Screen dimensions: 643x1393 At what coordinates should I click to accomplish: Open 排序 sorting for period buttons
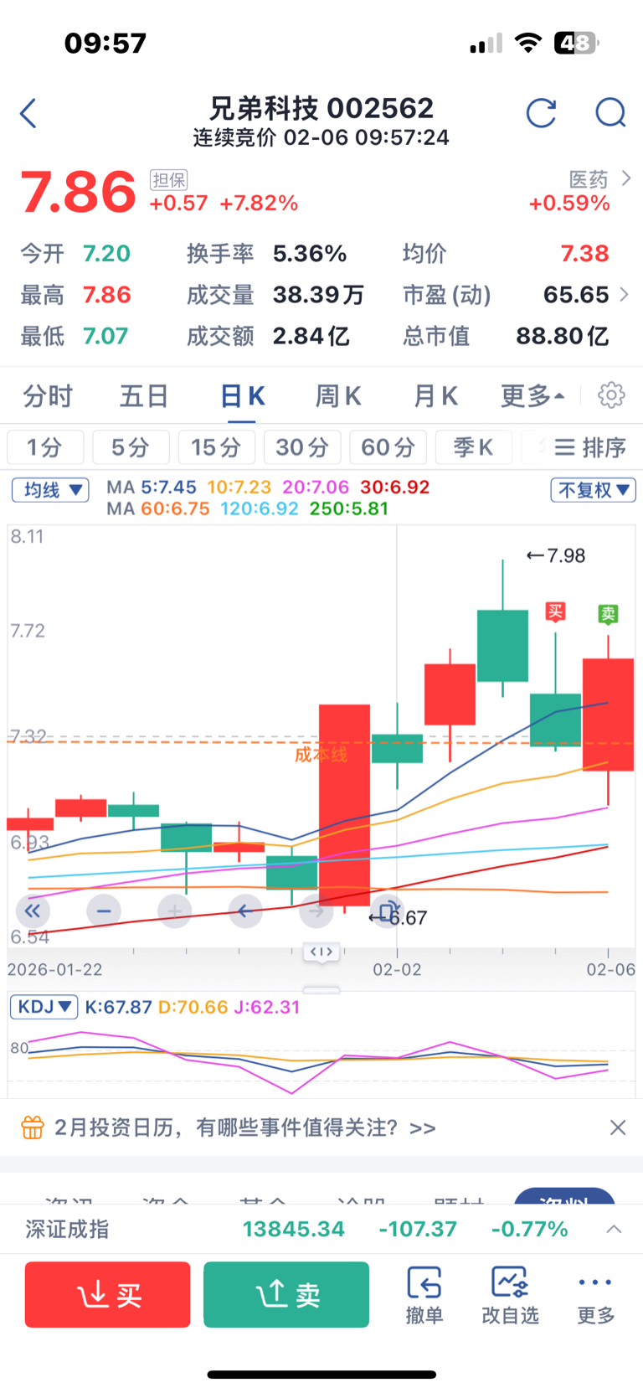[x=590, y=447]
